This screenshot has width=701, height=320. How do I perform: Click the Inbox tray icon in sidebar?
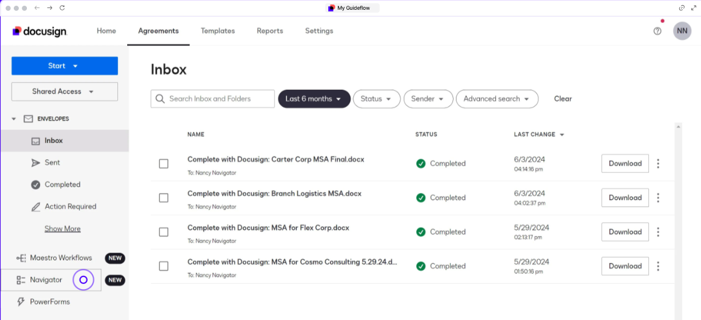click(x=36, y=141)
